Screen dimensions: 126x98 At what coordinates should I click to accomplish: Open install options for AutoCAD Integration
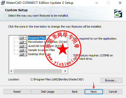coord(23,46)
